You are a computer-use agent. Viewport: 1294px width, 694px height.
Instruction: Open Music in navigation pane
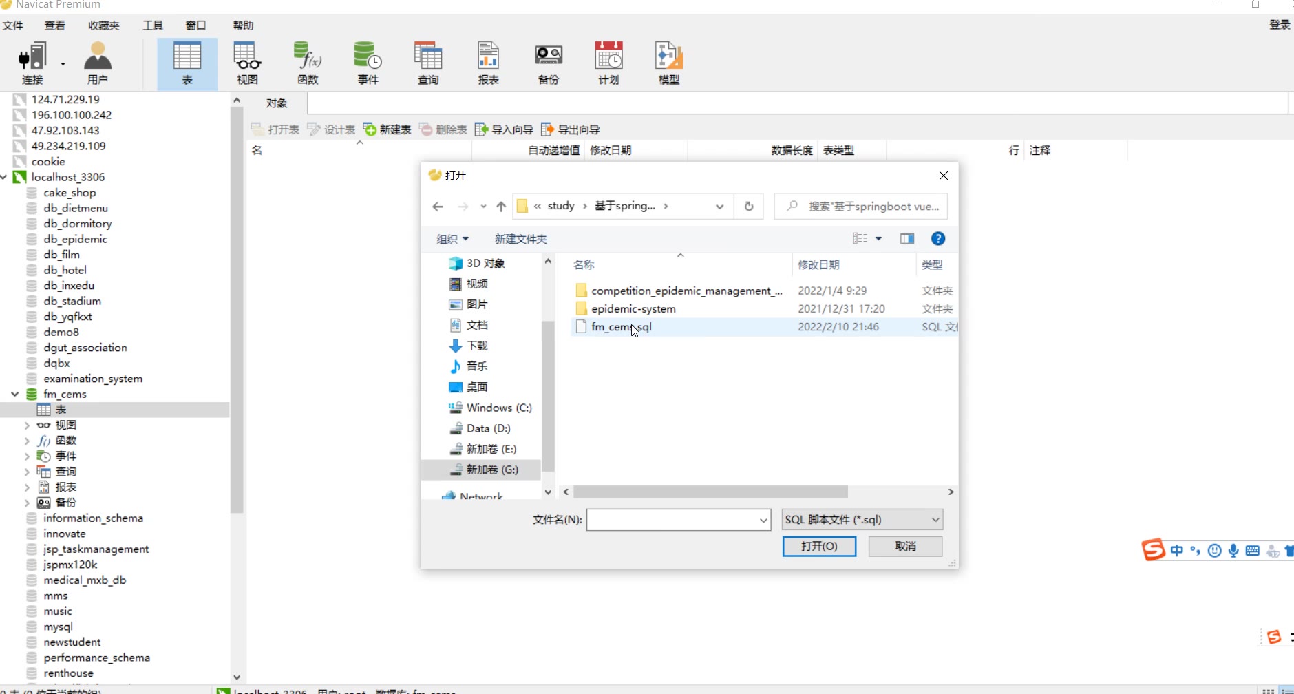point(468,366)
